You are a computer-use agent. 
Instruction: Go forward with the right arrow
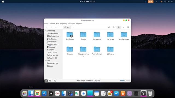(x=51, y=27)
